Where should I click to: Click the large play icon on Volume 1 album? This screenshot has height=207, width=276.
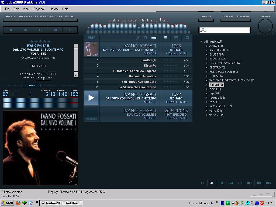91,98
